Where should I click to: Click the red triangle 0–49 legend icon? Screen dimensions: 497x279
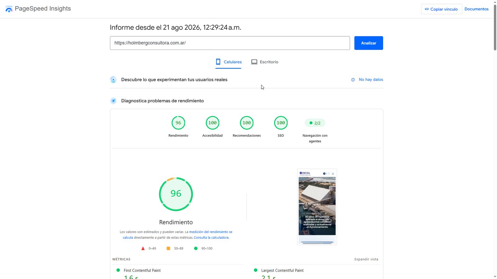click(x=143, y=248)
